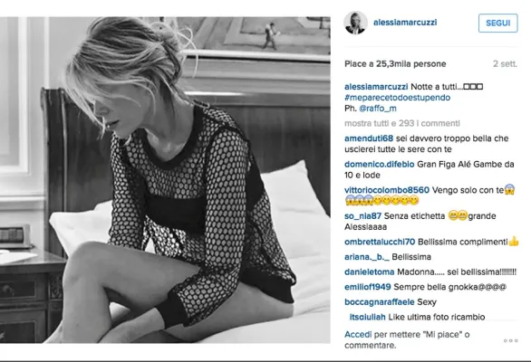The image size is (531, 362).
Task: Open the amenduti68 commenter profile
Action: 369,138
